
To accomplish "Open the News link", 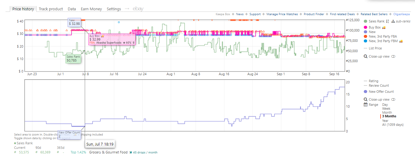I will pos(240,14).
